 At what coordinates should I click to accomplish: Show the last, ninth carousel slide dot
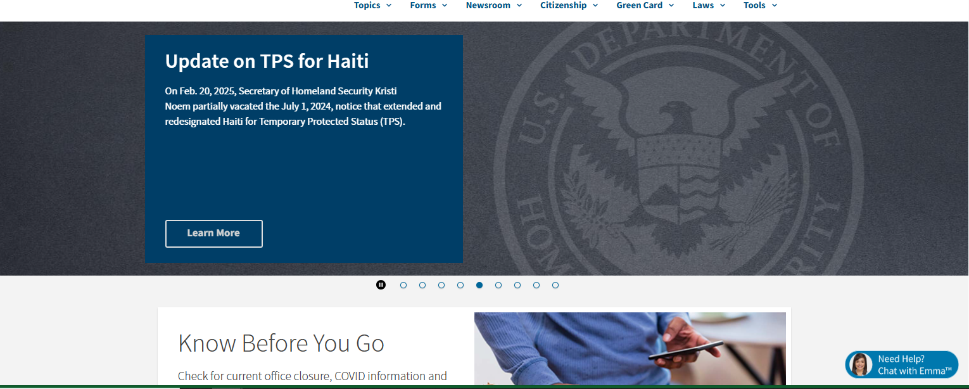click(555, 285)
